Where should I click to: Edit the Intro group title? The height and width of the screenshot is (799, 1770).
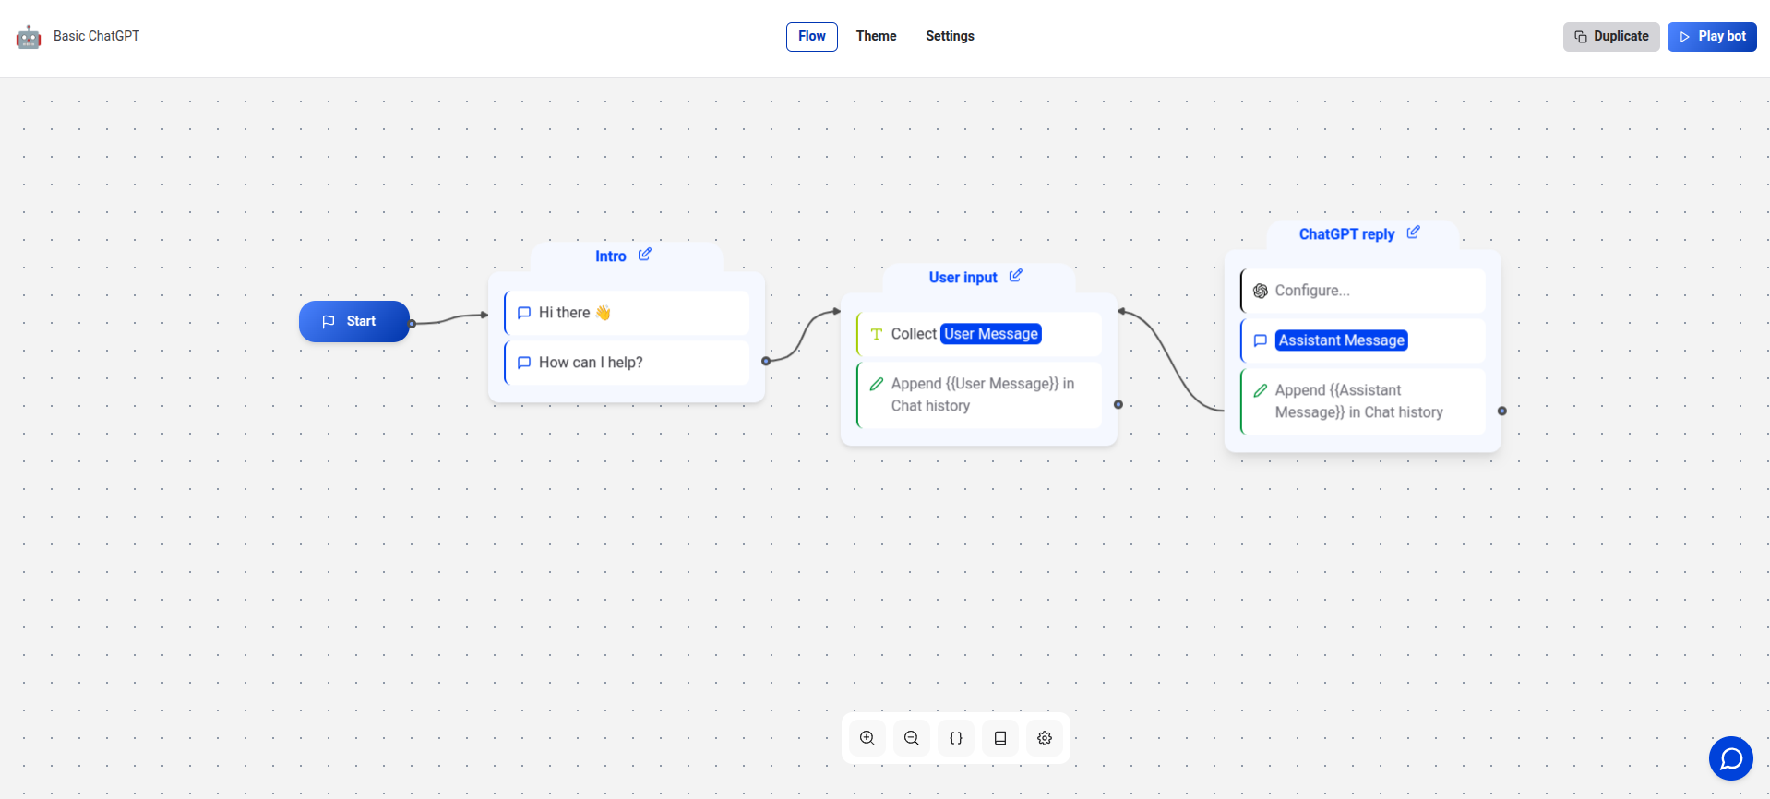coord(645,255)
